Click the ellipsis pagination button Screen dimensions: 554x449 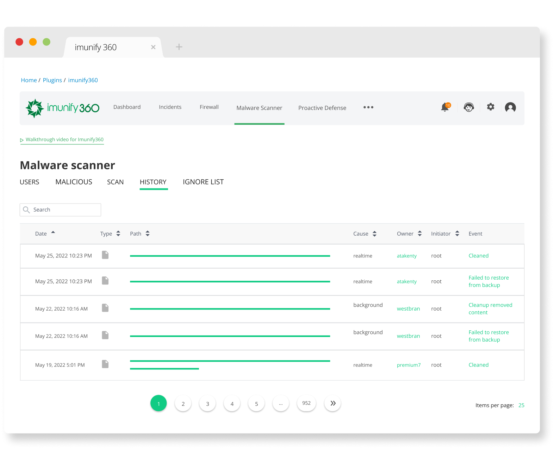pos(281,404)
